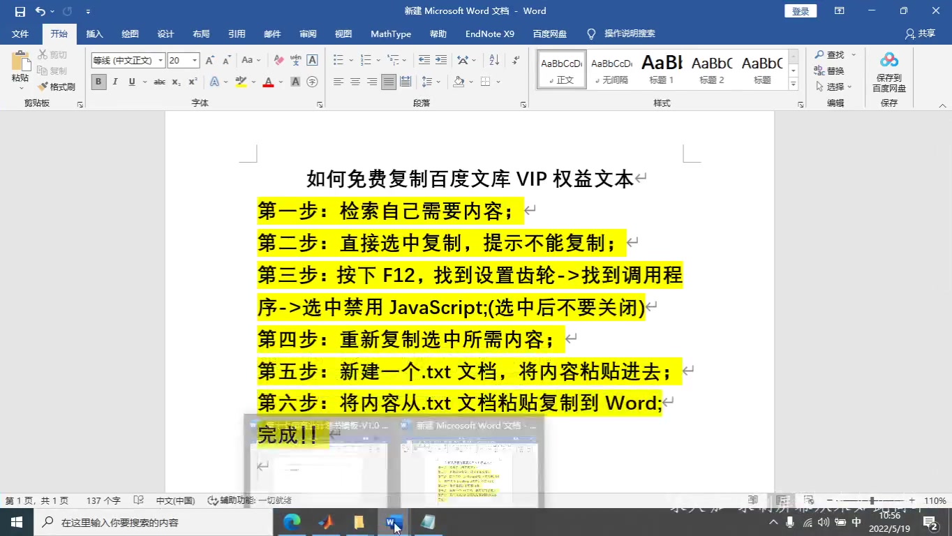Image resolution: width=952 pixels, height=536 pixels.
Task: Toggle Underline formatting button
Action: point(132,82)
